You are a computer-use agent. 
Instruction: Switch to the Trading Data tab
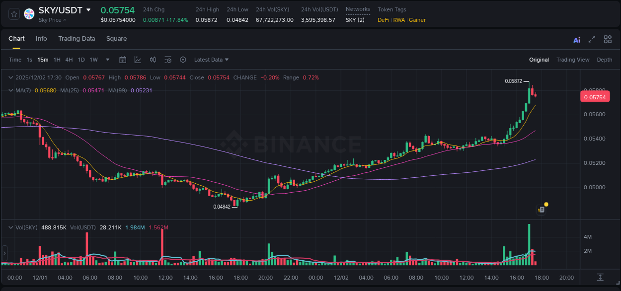tap(77, 39)
